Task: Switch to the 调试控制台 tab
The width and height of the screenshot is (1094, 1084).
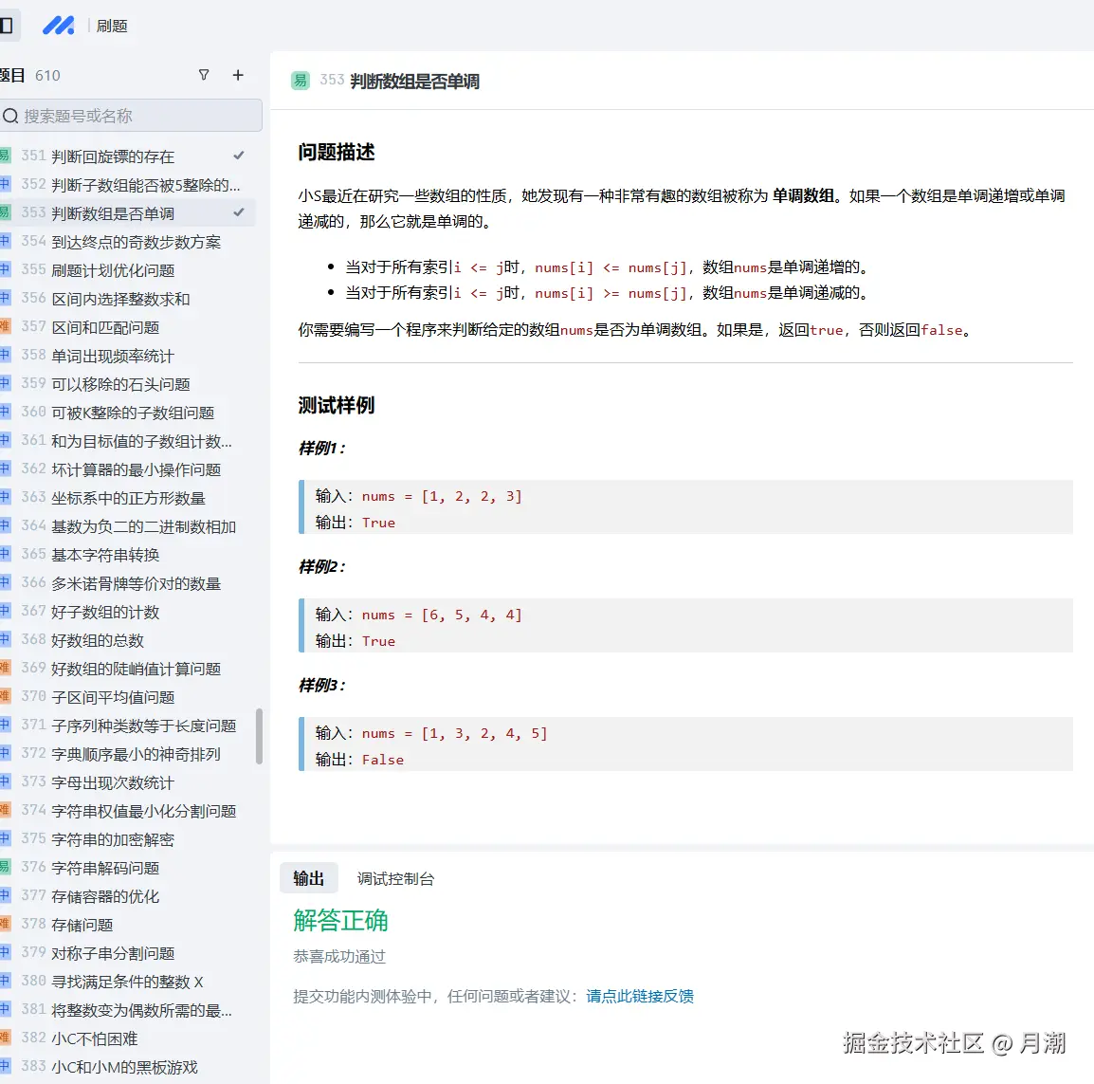Action: [395, 878]
